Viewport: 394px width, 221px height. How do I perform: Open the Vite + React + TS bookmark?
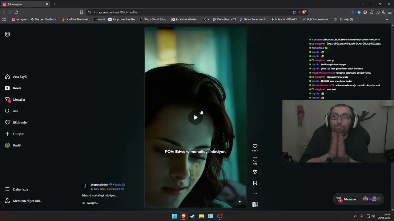tap(224, 19)
